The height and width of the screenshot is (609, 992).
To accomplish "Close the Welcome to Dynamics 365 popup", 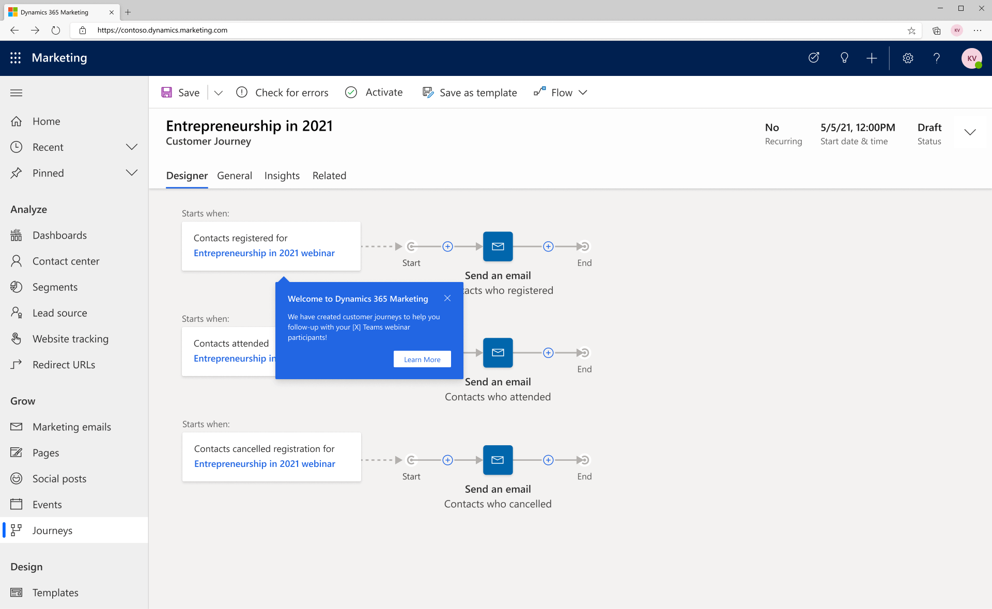I will pos(447,298).
